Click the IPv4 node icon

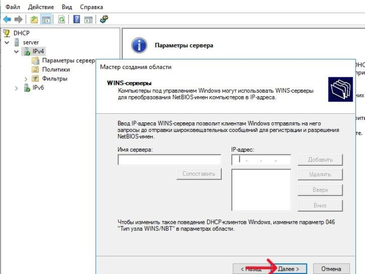coord(27,51)
